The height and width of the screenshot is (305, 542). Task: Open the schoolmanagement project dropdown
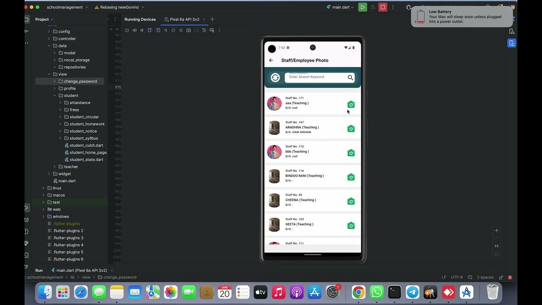point(67,7)
